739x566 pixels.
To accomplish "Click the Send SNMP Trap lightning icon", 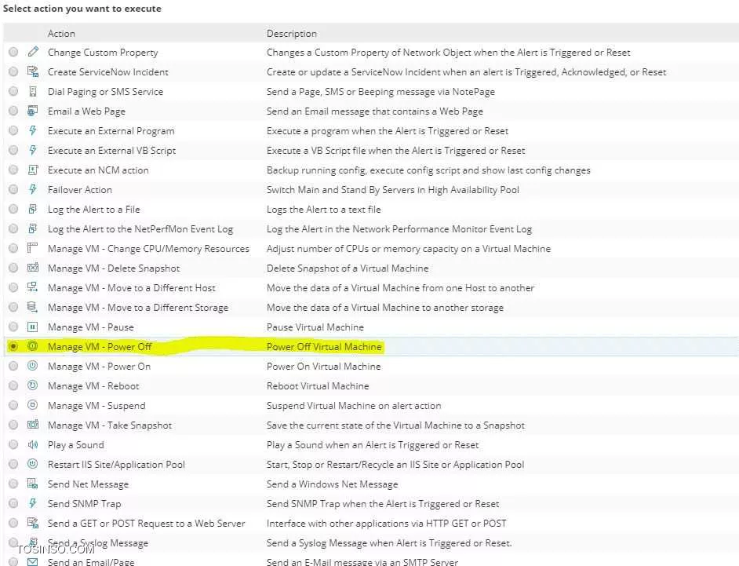I will click(x=32, y=503).
